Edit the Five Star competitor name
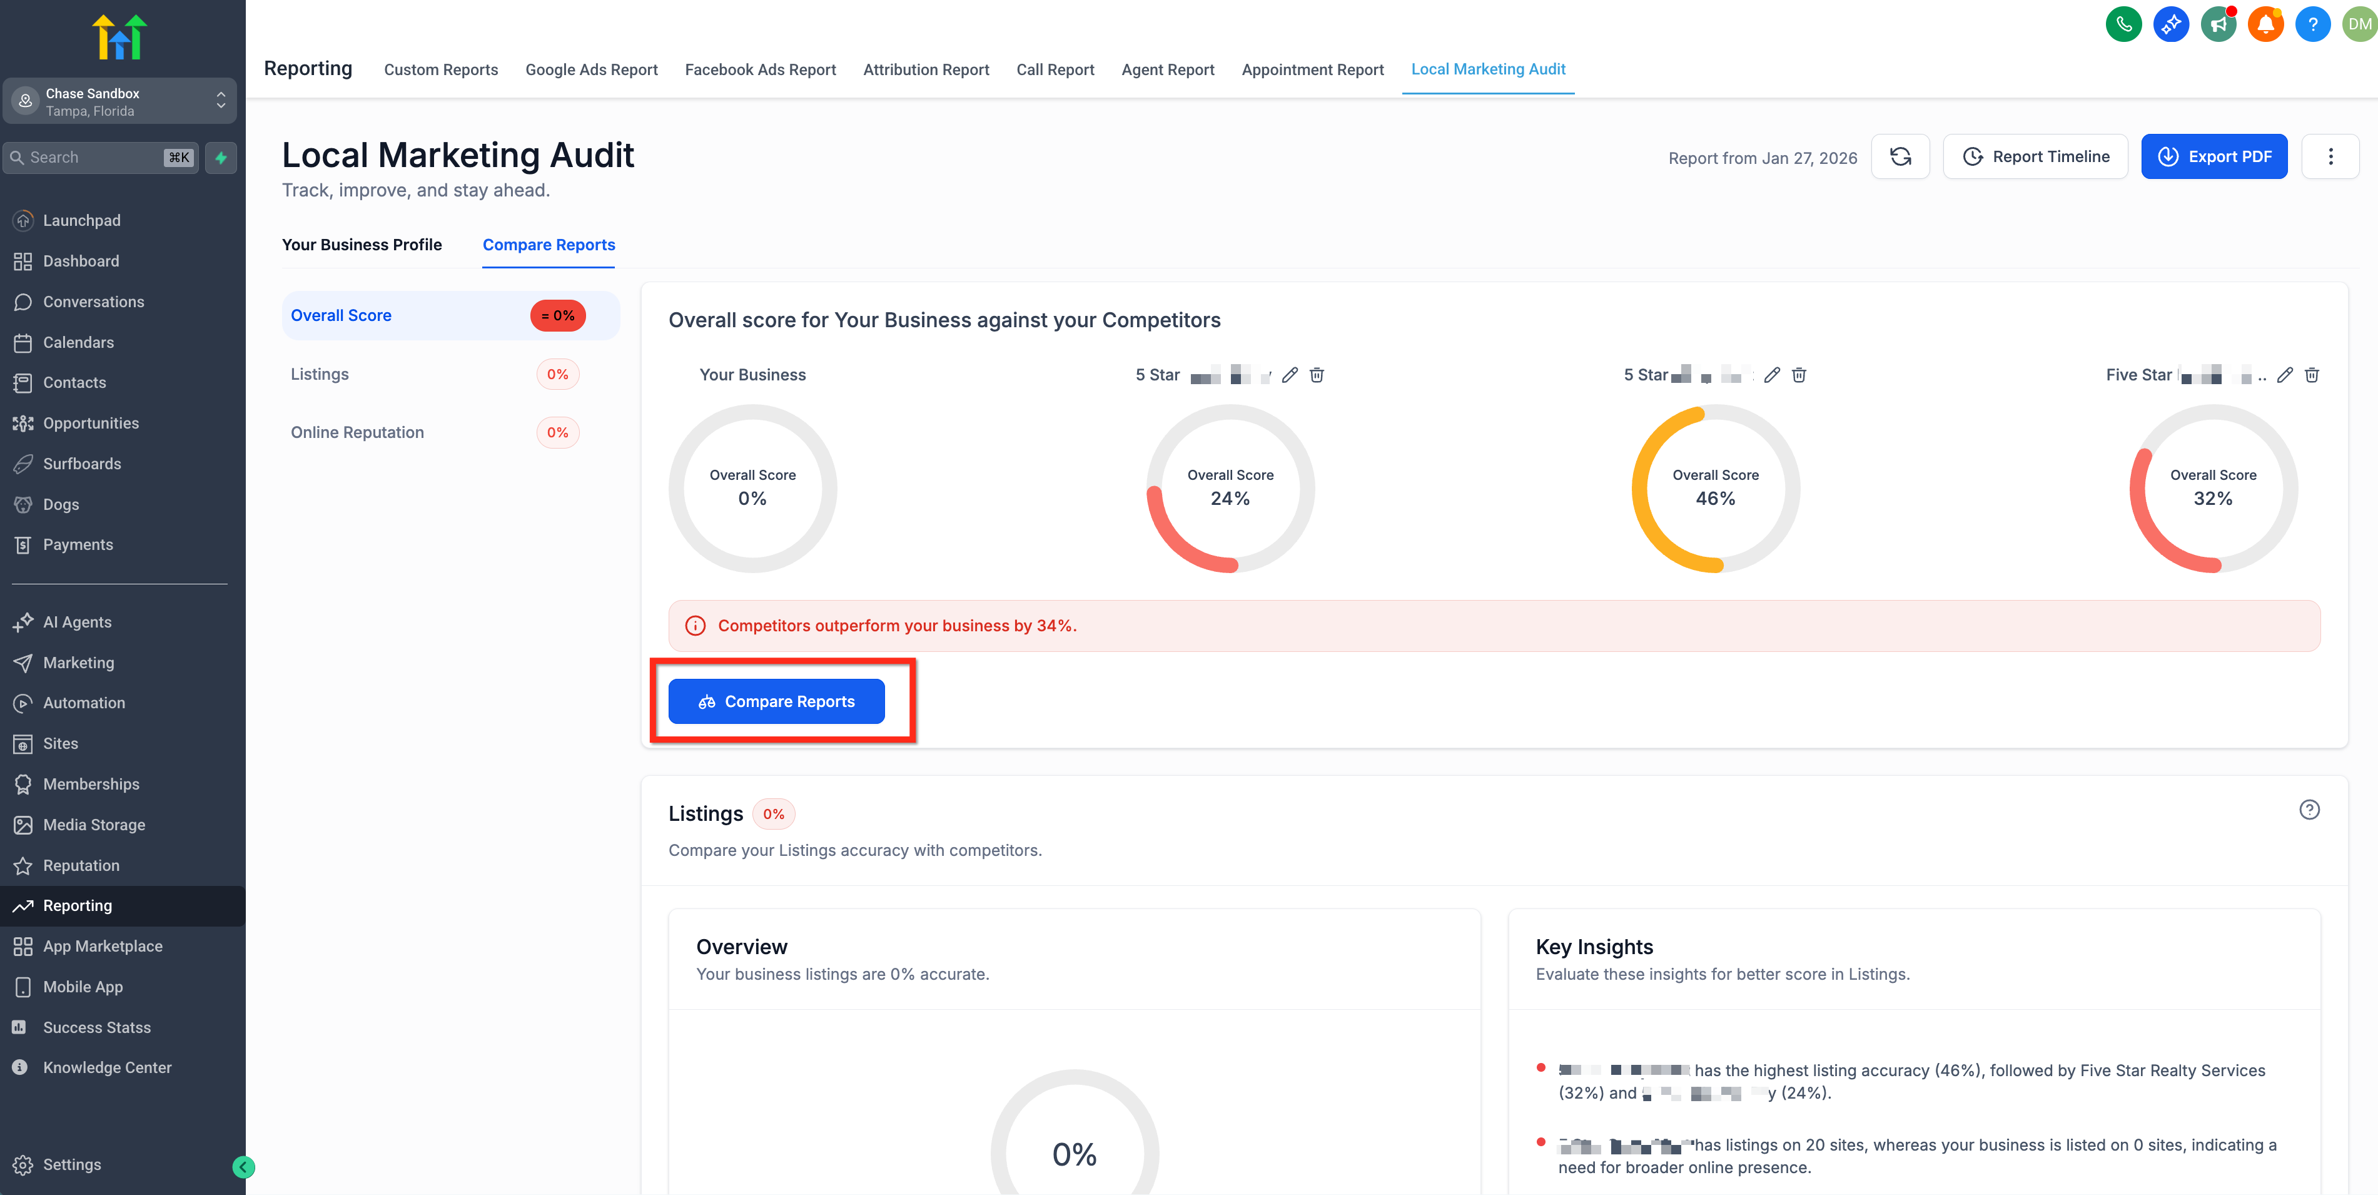This screenshot has height=1195, width=2378. (2284, 375)
